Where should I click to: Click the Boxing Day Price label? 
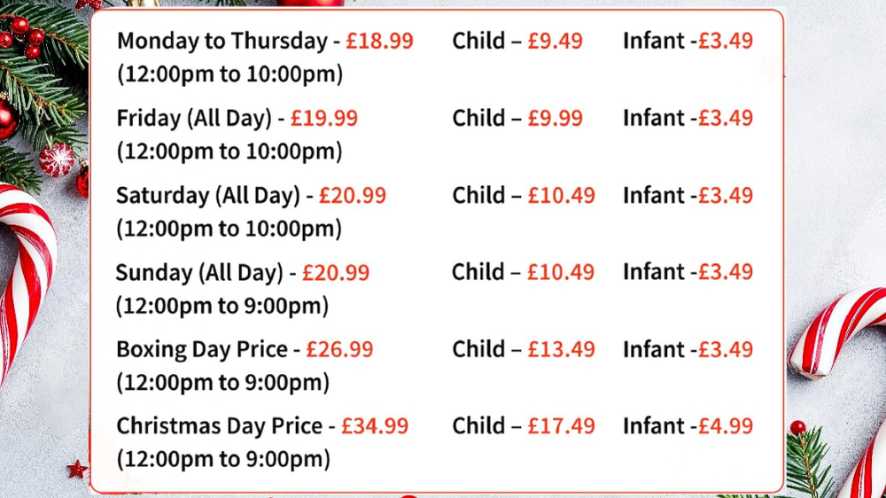click(201, 349)
